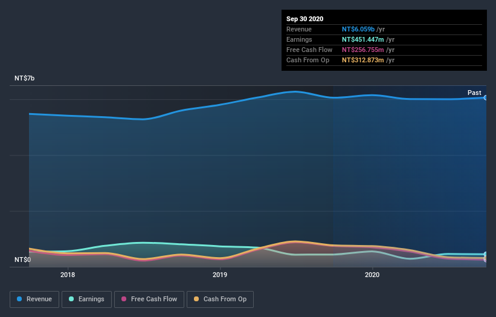Image resolution: width=496 pixels, height=317 pixels.
Task: Click the NT$451.447m earnings value
Action: point(363,39)
